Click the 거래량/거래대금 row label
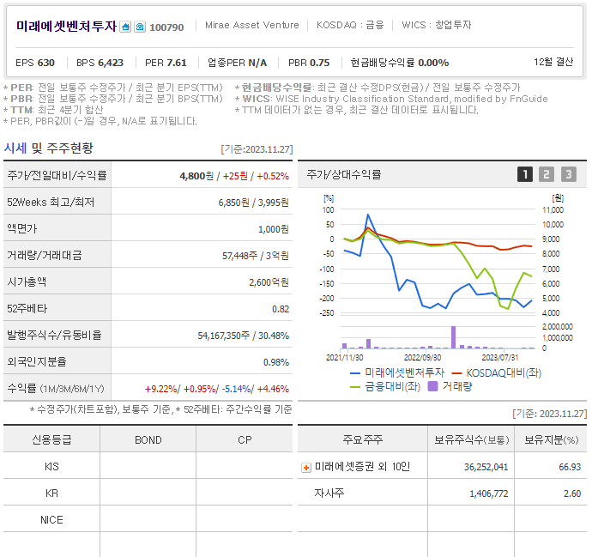The image size is (592, 557). pyautogui.click(x=45, y=255)
